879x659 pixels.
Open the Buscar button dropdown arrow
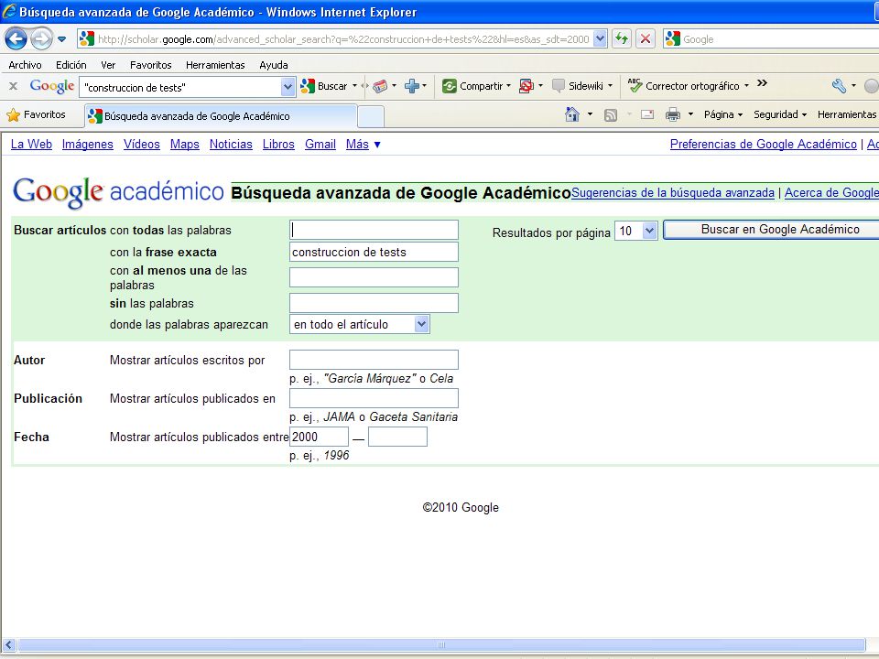[354, 86]
